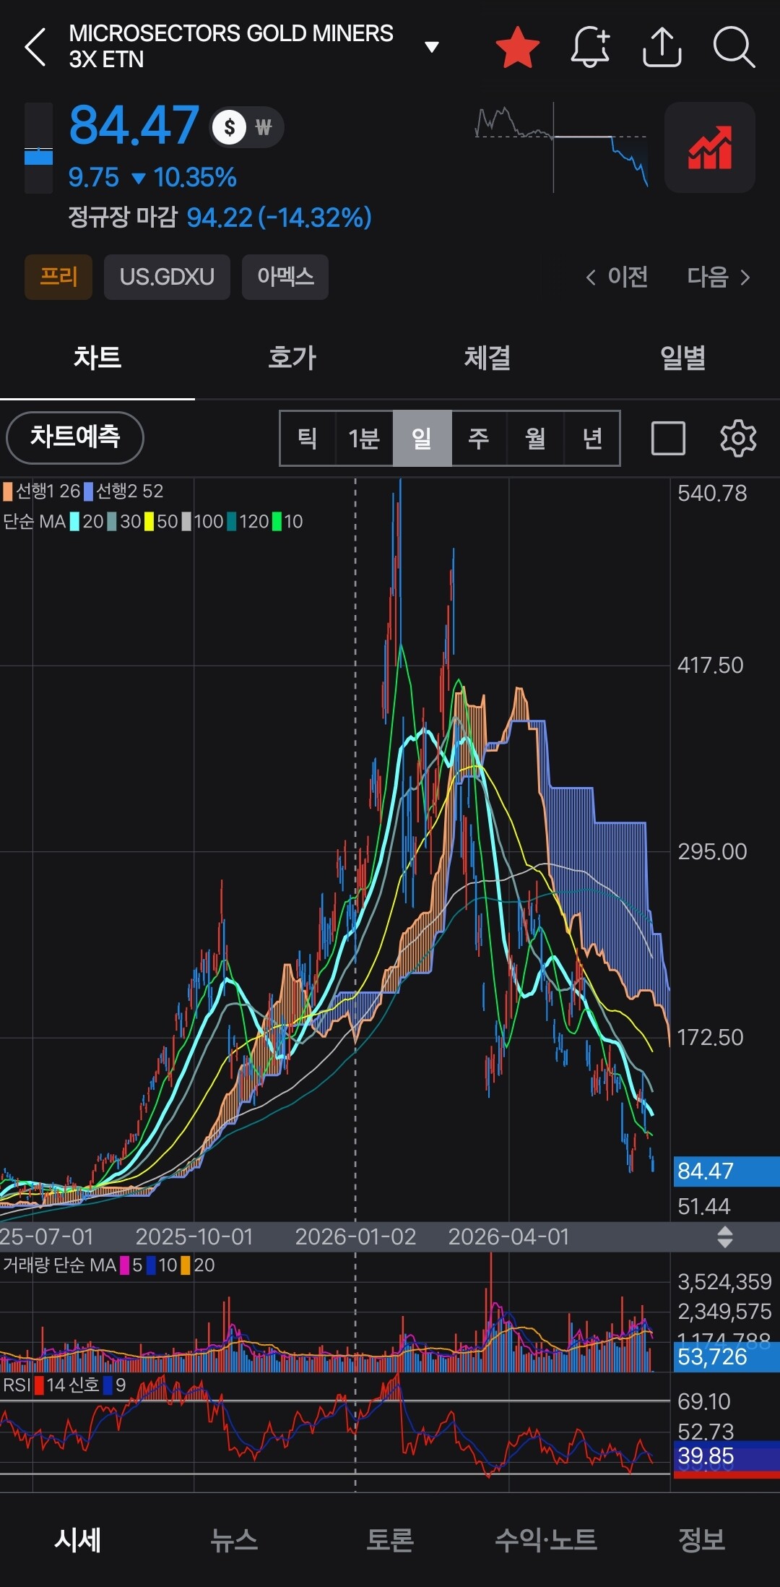The width and height of the screenshot is (780, 1587).
Task: Tap the MA 50 yellow legend swatch
Action: (x=149, y=522)
